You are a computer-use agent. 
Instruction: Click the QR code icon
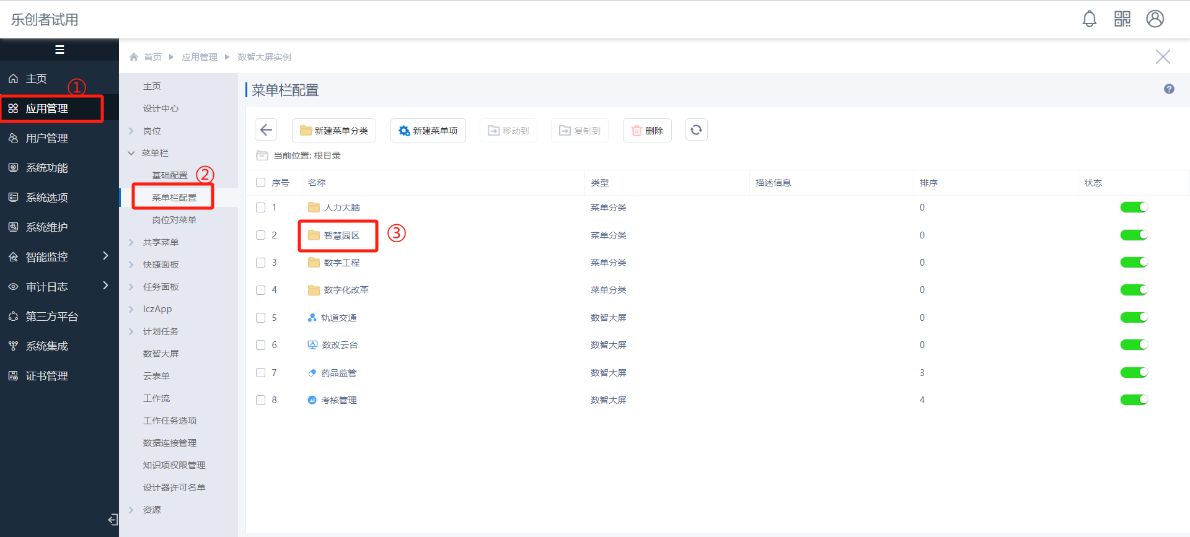click(x=1122, y=19)
